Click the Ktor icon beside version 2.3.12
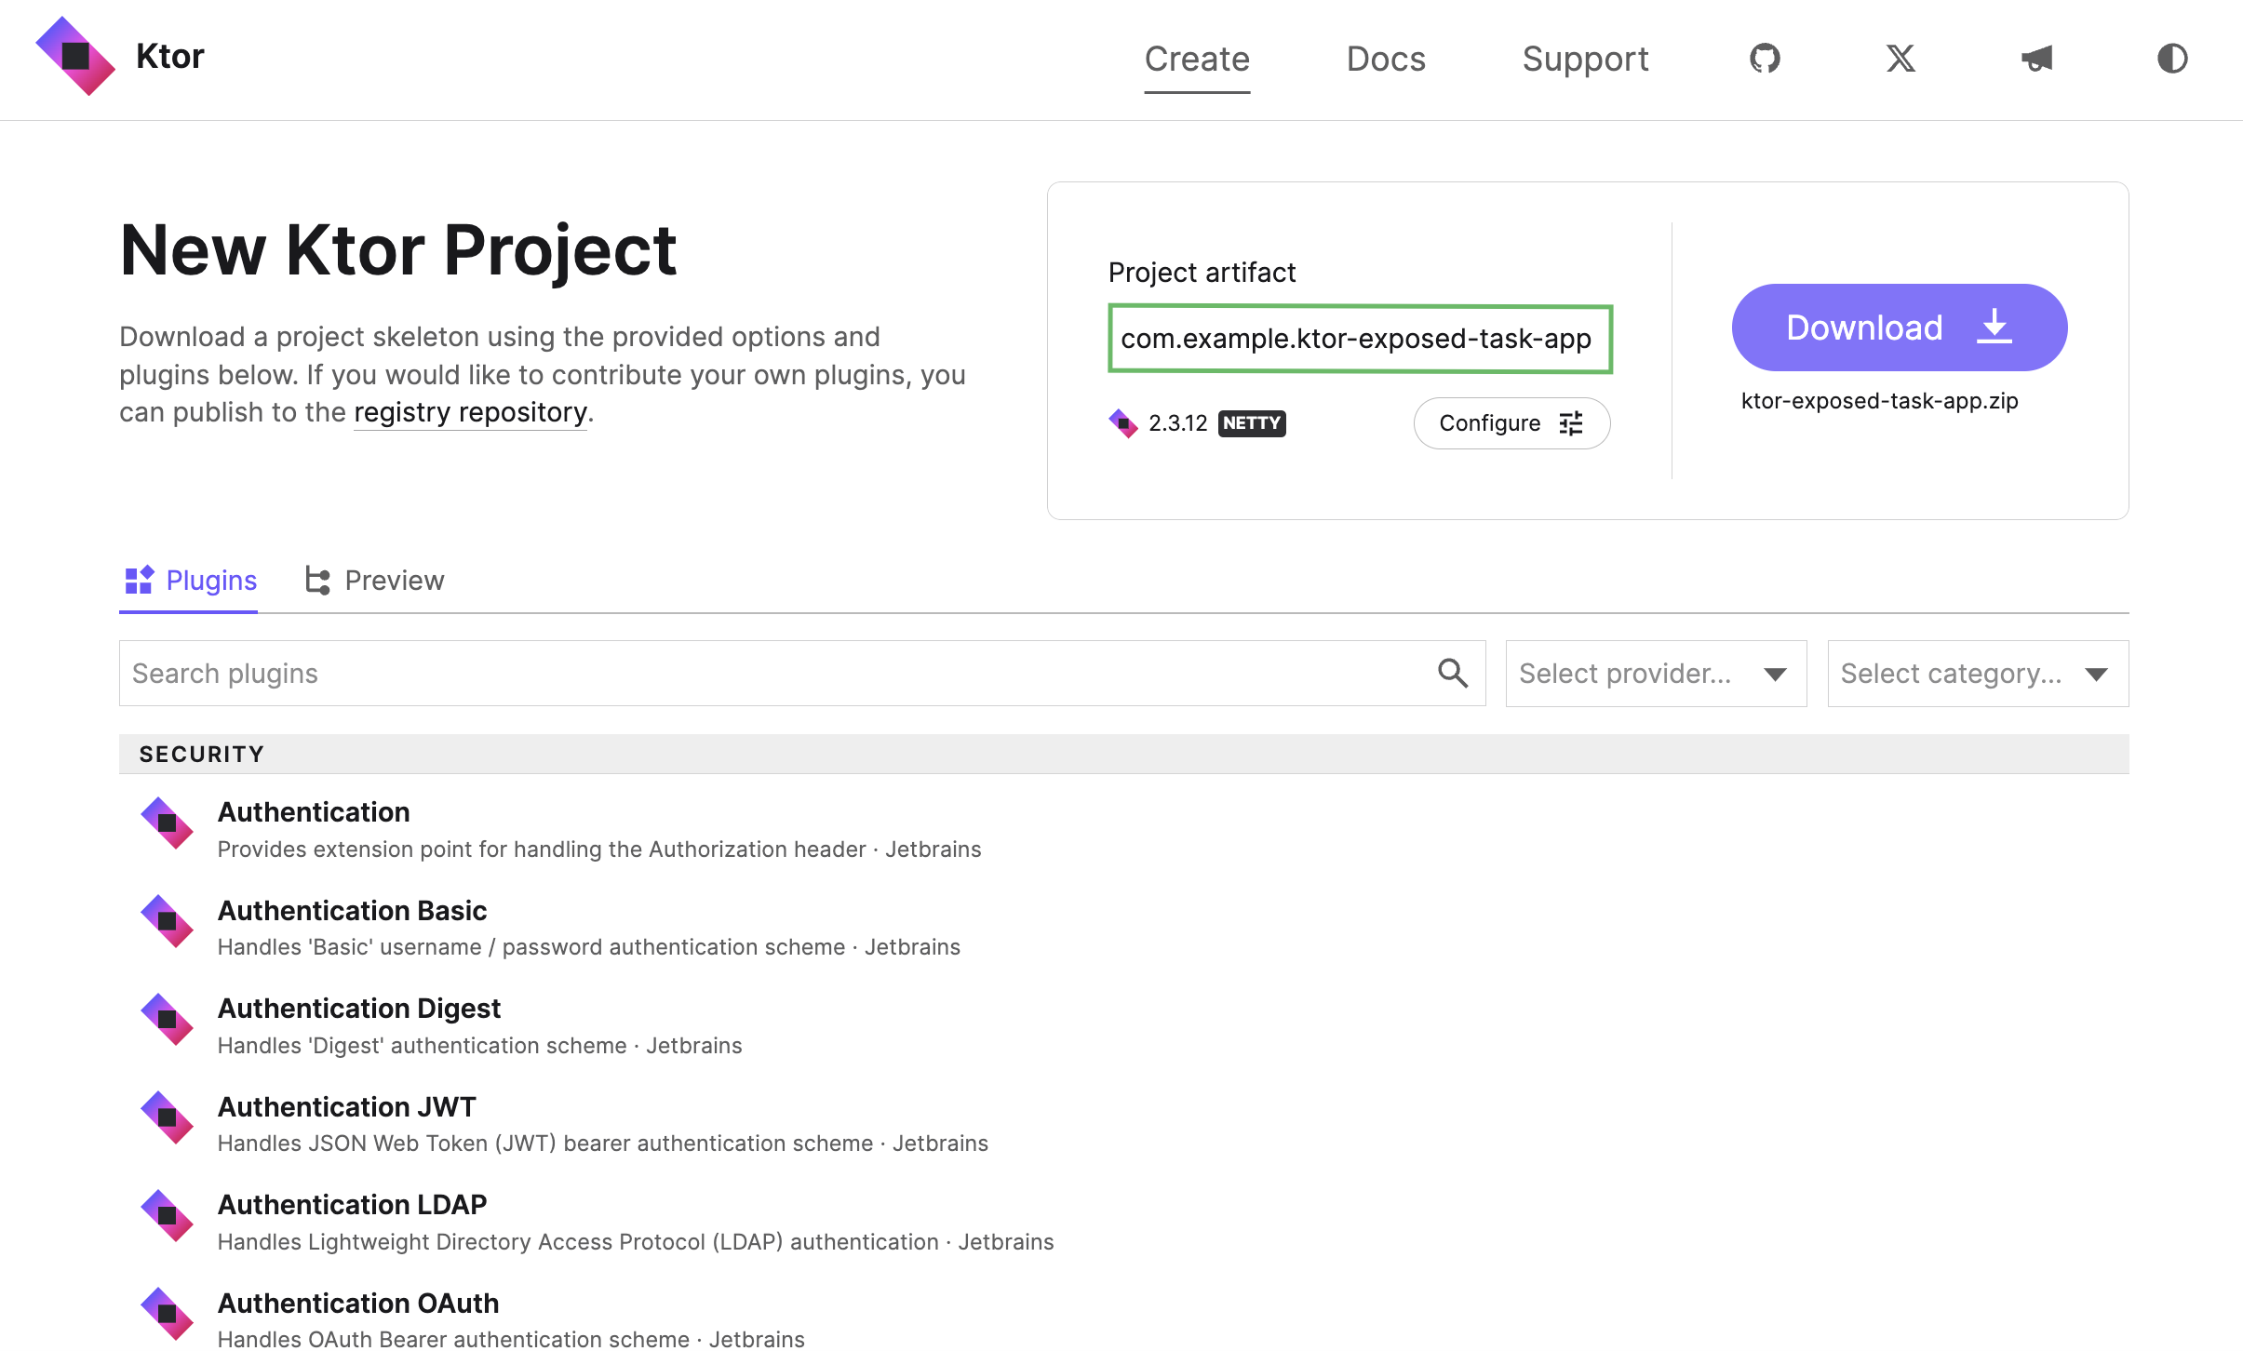2243x1351 pixels. coord(1123,423)
